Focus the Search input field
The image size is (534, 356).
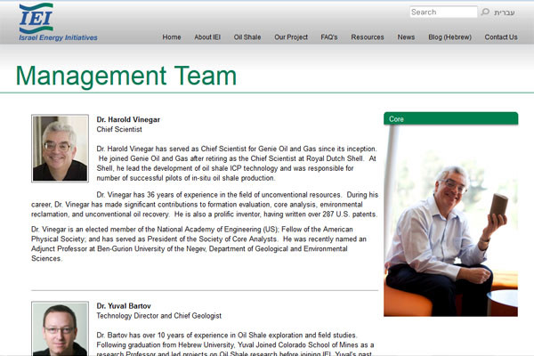[442, 12]
